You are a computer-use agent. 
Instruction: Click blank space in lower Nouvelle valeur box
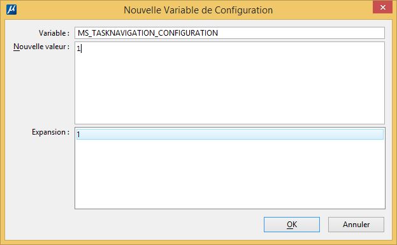pos(229,101)
